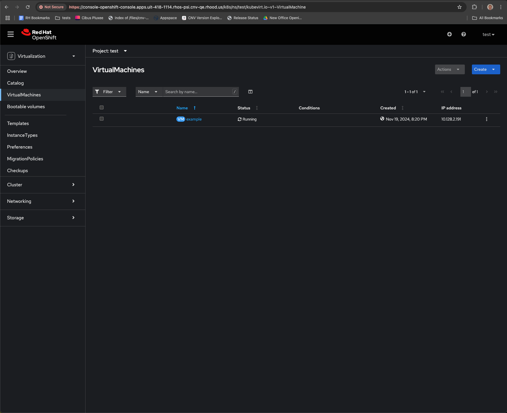The height and width of the screenshot is (413, 507).
Task: Open the Catalog navigation item
Action: 15,83
